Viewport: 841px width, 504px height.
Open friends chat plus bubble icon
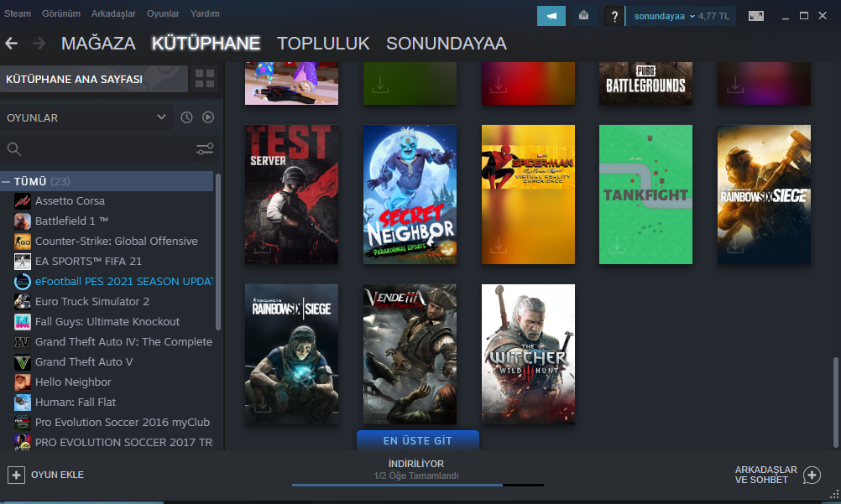click(x=812, y=475)
